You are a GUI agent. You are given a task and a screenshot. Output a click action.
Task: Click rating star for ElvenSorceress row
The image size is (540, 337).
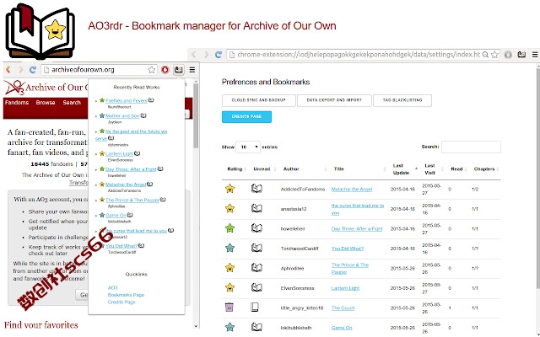(229, 287)
